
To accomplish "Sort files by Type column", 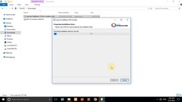I will (x=76, y=12).
